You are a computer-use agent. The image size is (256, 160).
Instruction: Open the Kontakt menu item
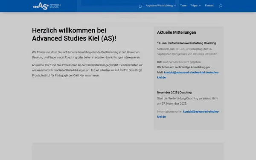[x=209, y=6]
